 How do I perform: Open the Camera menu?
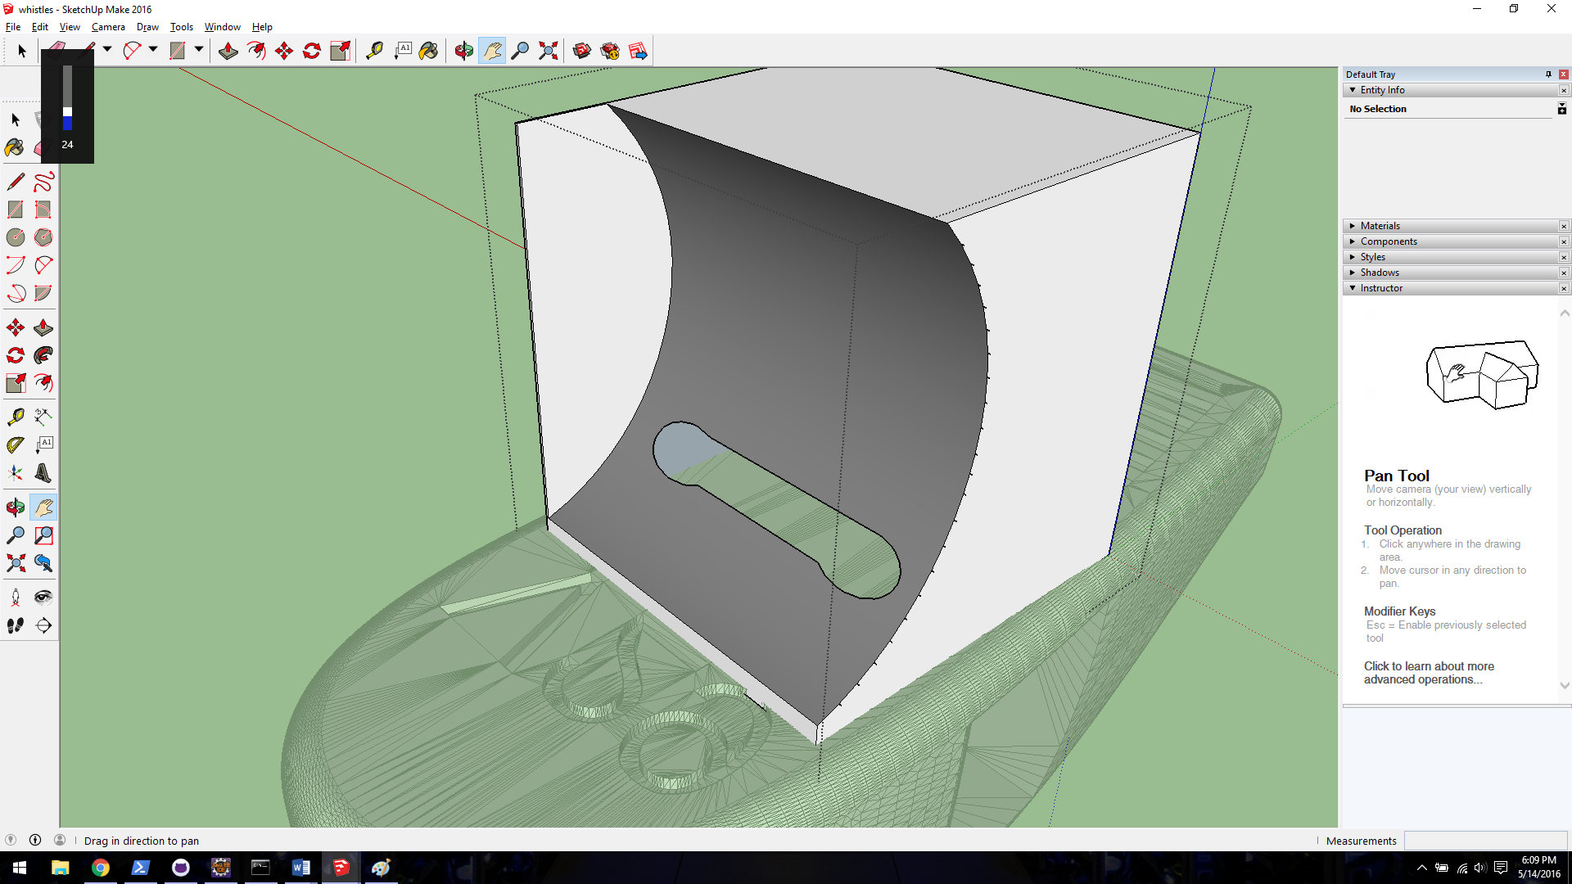108,27
